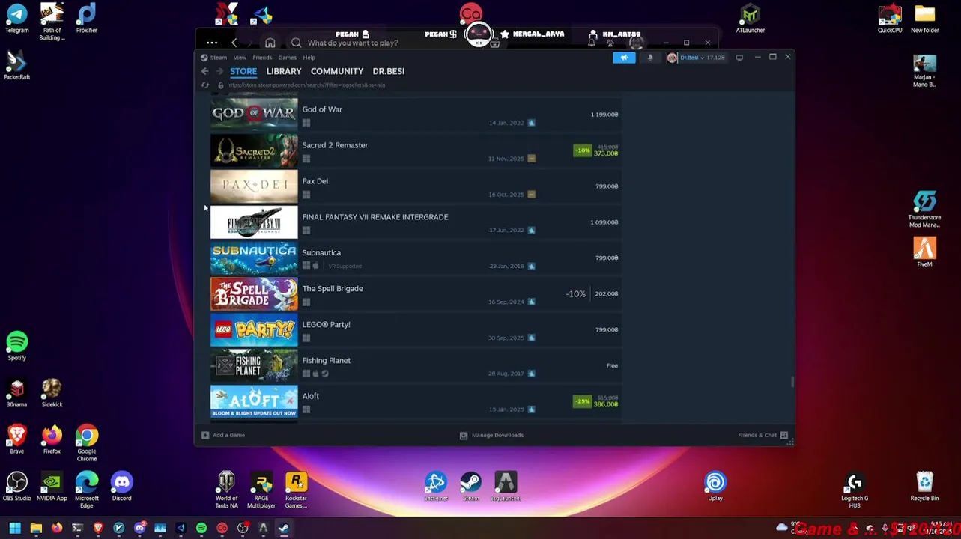The width and height of the screenshot is (961, 539).
Task: Open Discord desktop shortcut
Action: tap(121, 487)
